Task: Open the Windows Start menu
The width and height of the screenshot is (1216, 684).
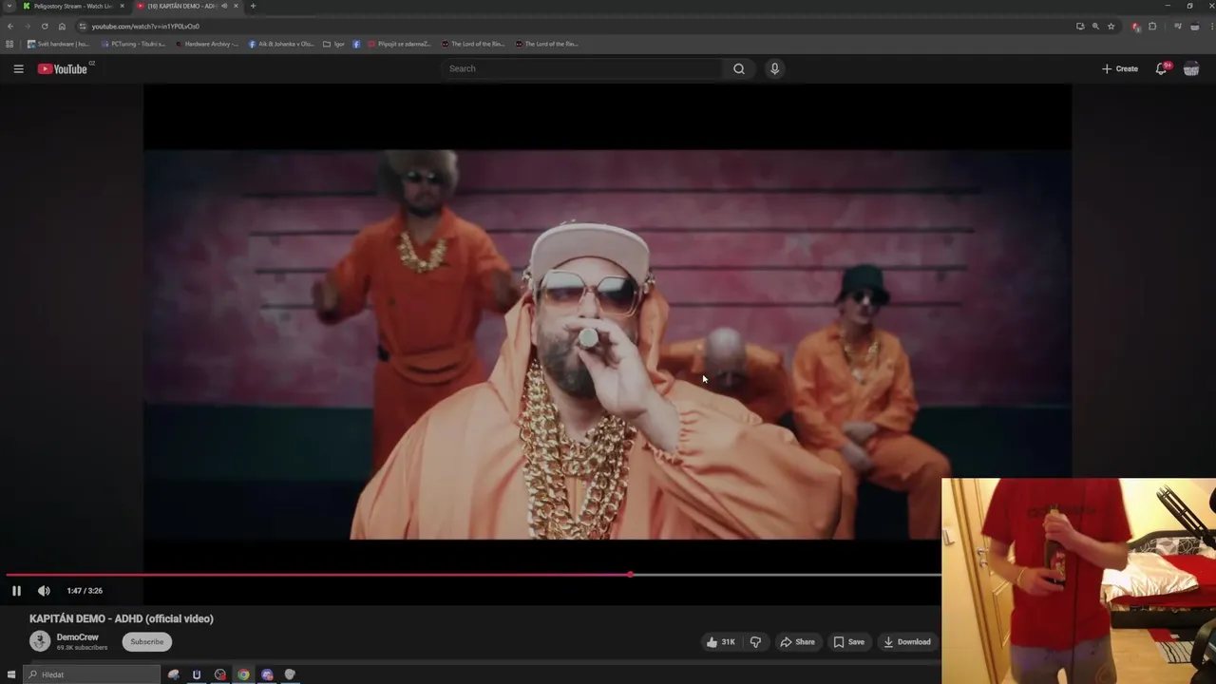Action: [11, 674]
